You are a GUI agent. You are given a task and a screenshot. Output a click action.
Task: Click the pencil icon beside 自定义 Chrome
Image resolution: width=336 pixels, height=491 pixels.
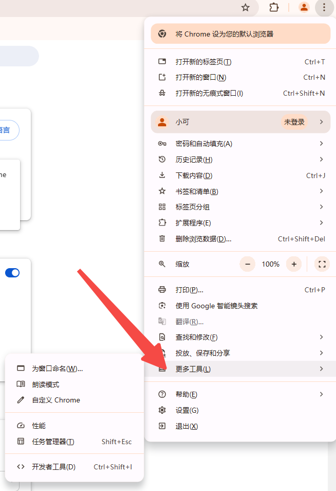coord(21,400)
